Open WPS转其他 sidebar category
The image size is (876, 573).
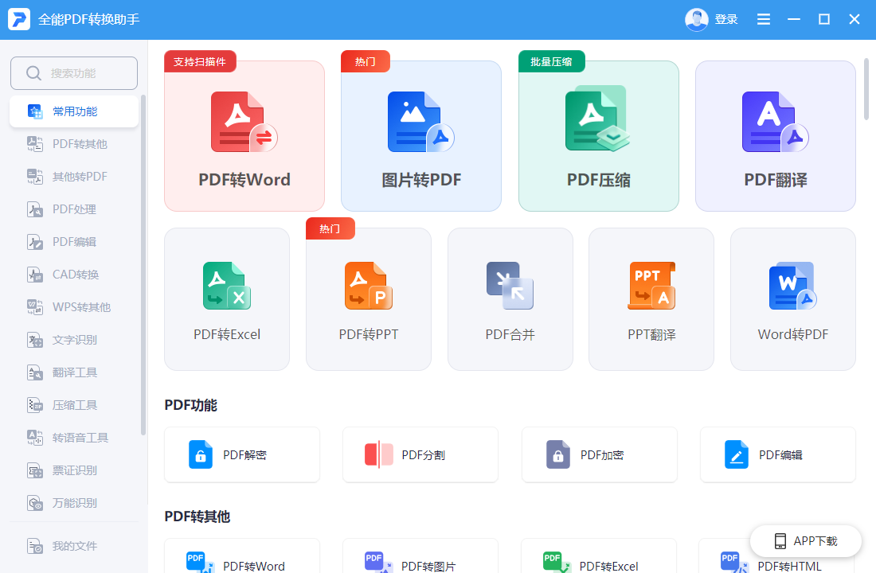[74, 307]
